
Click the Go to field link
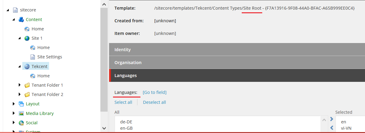154,92
